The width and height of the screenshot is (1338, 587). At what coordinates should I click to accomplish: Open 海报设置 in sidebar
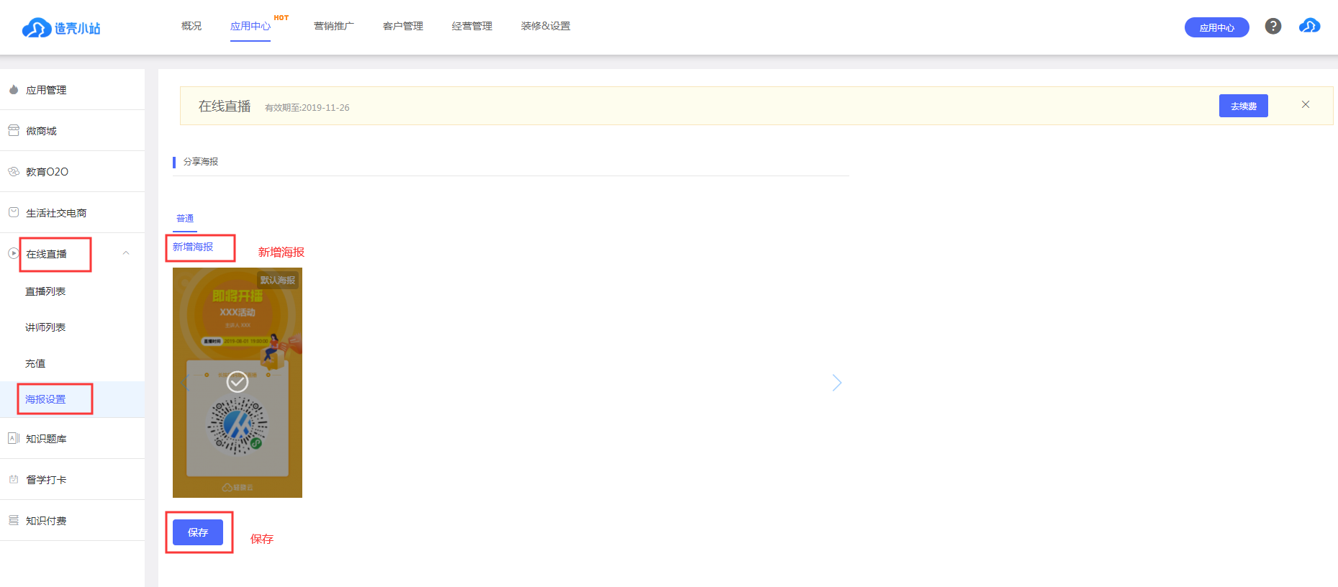point(45,399)
